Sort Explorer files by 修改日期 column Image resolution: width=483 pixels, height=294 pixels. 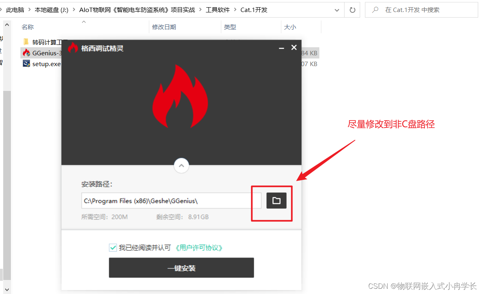pos(164,27)
